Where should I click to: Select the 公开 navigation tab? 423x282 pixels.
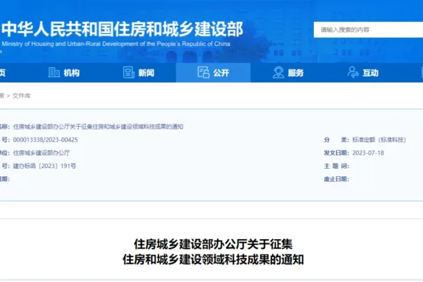[x=213, y=73]
